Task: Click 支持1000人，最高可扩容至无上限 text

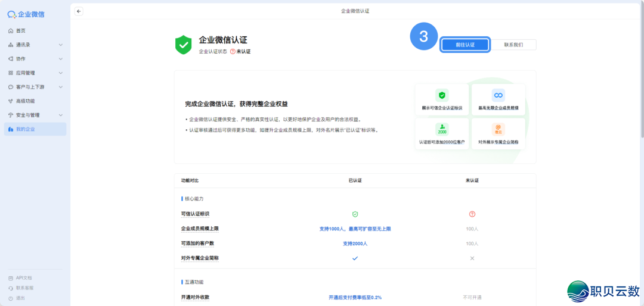Action: click(x=355, y=229)
